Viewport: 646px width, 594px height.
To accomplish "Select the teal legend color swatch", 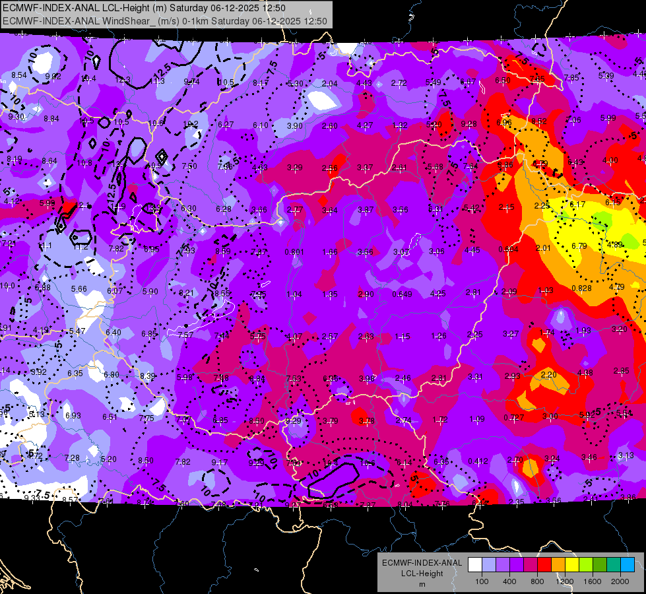I will point(614,565).
